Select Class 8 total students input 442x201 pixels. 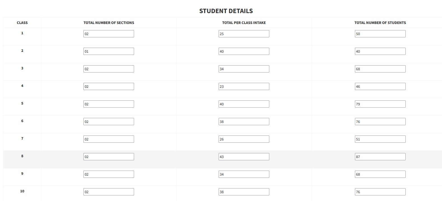click(380, 157)
